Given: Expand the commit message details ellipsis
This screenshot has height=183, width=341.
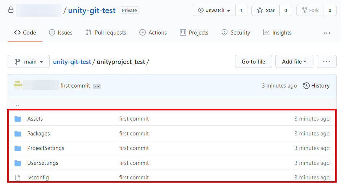Looking at the screenshot, I should pos(97,86).
